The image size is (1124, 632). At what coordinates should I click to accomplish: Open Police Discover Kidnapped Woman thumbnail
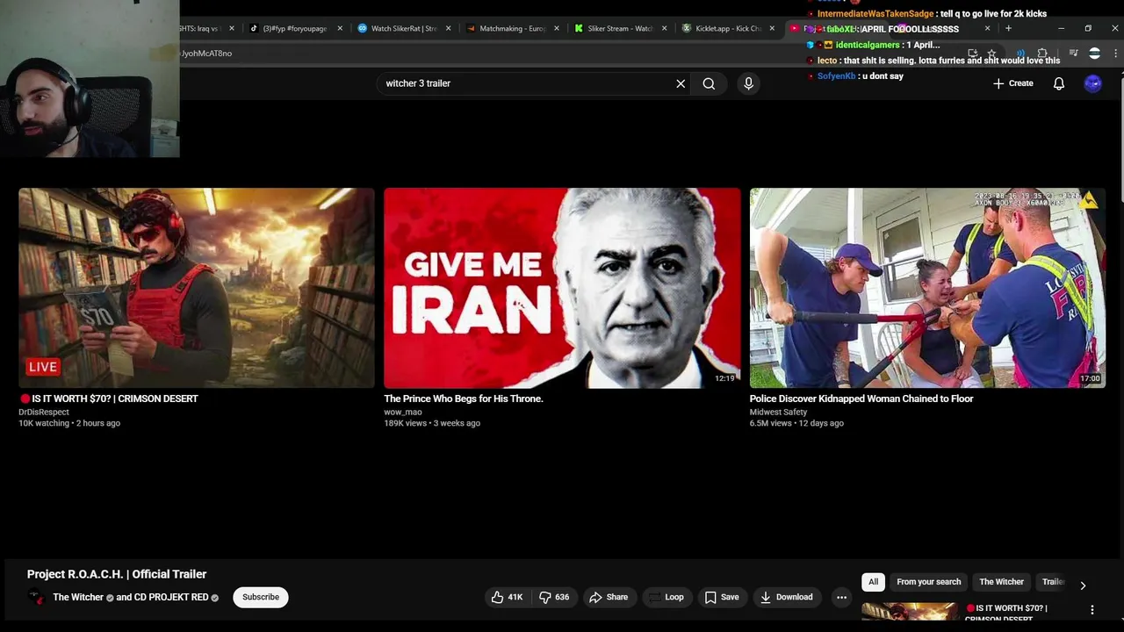tap(927, 288)
